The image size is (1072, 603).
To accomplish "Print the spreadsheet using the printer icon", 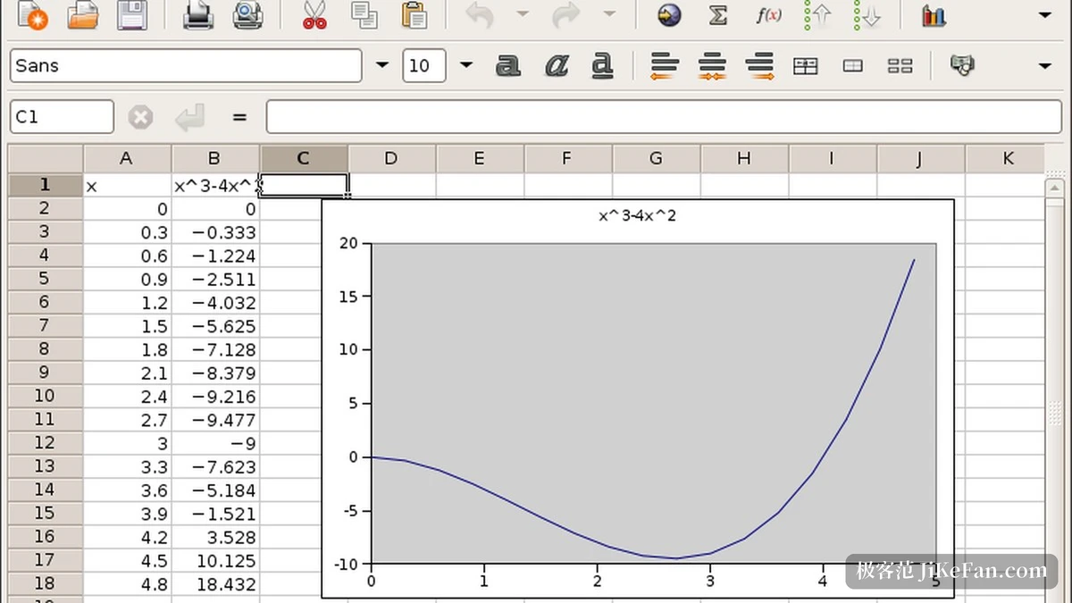I will [x=198, y=15].
